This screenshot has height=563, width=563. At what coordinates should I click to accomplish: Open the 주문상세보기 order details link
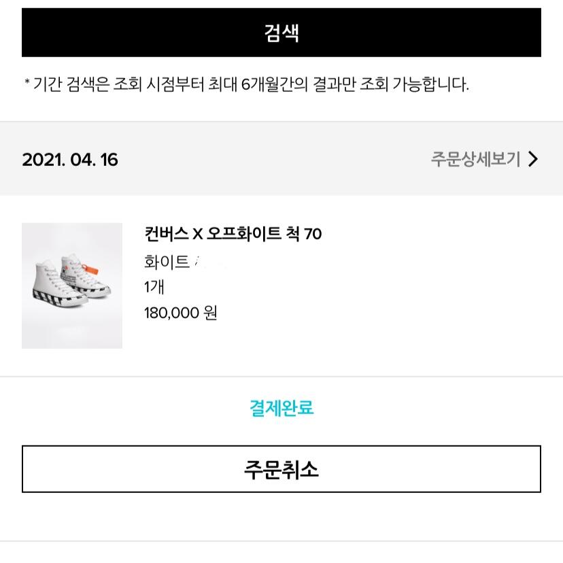pos(475,159)
